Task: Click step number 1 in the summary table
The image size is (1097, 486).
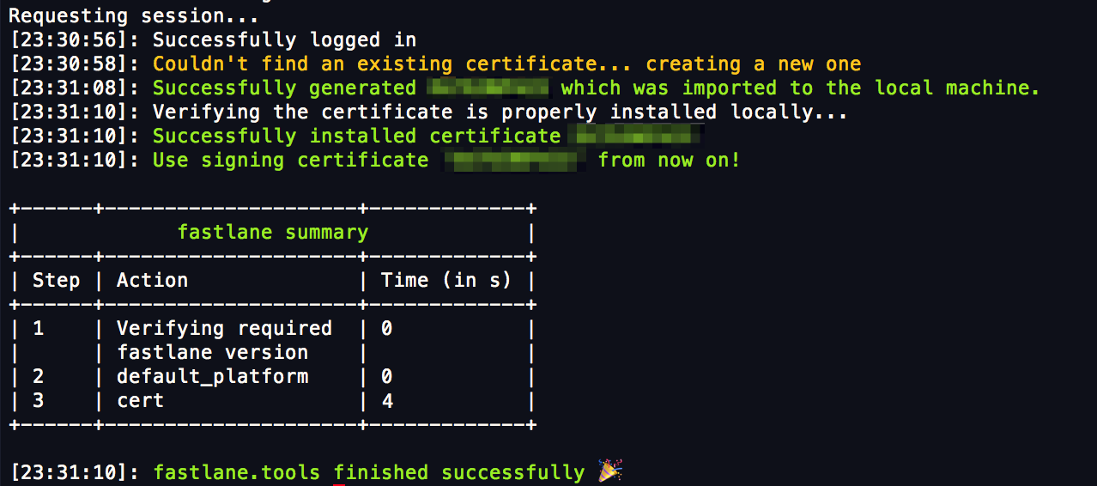Action: (39, 328)
